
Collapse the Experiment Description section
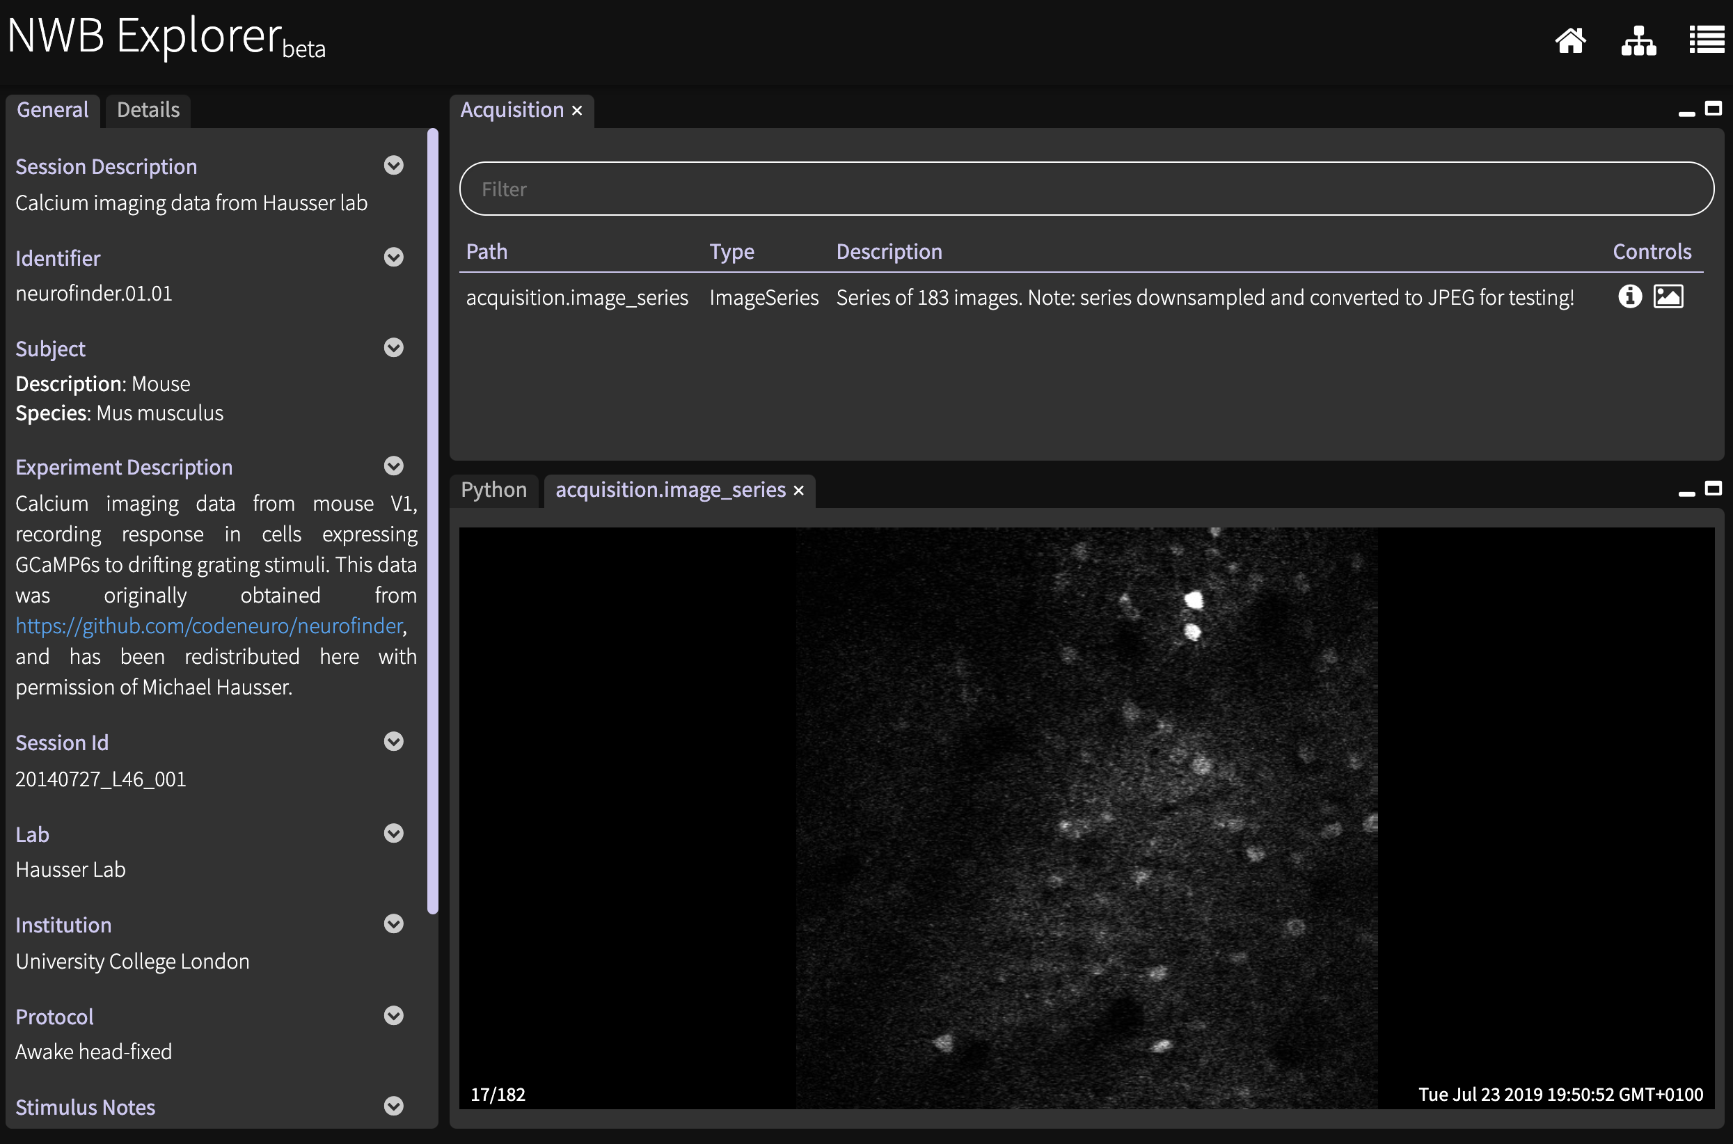point(393,466)
